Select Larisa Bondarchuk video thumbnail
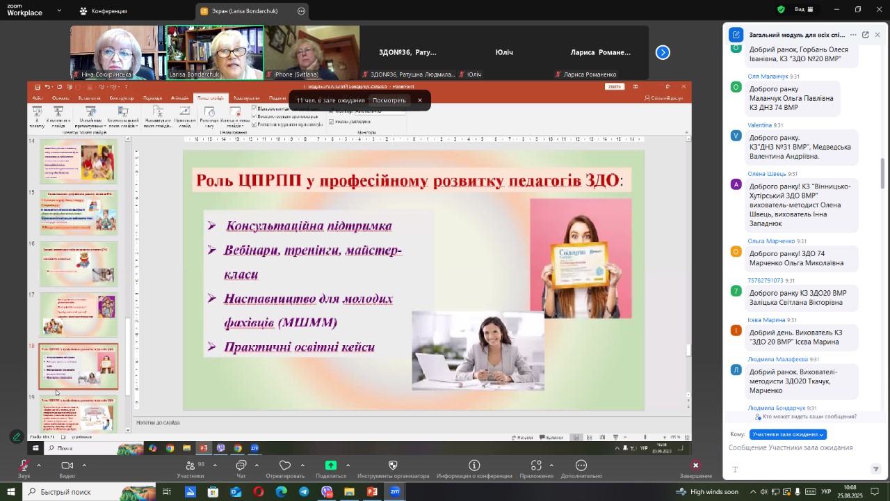890x501 pixels. (x=216, y=53)
